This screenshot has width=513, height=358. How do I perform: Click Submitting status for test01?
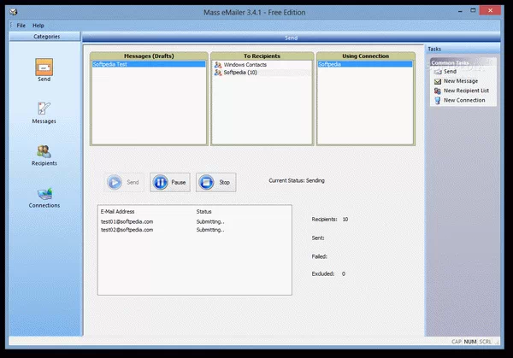pos(210,221)
